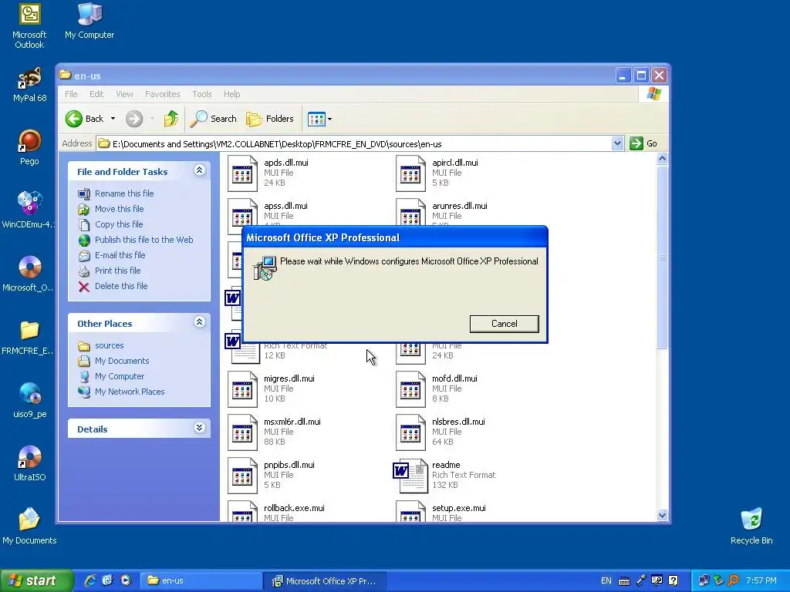Click E-mail this file
The width and height of the screenshot is (790, 592).
120,255
